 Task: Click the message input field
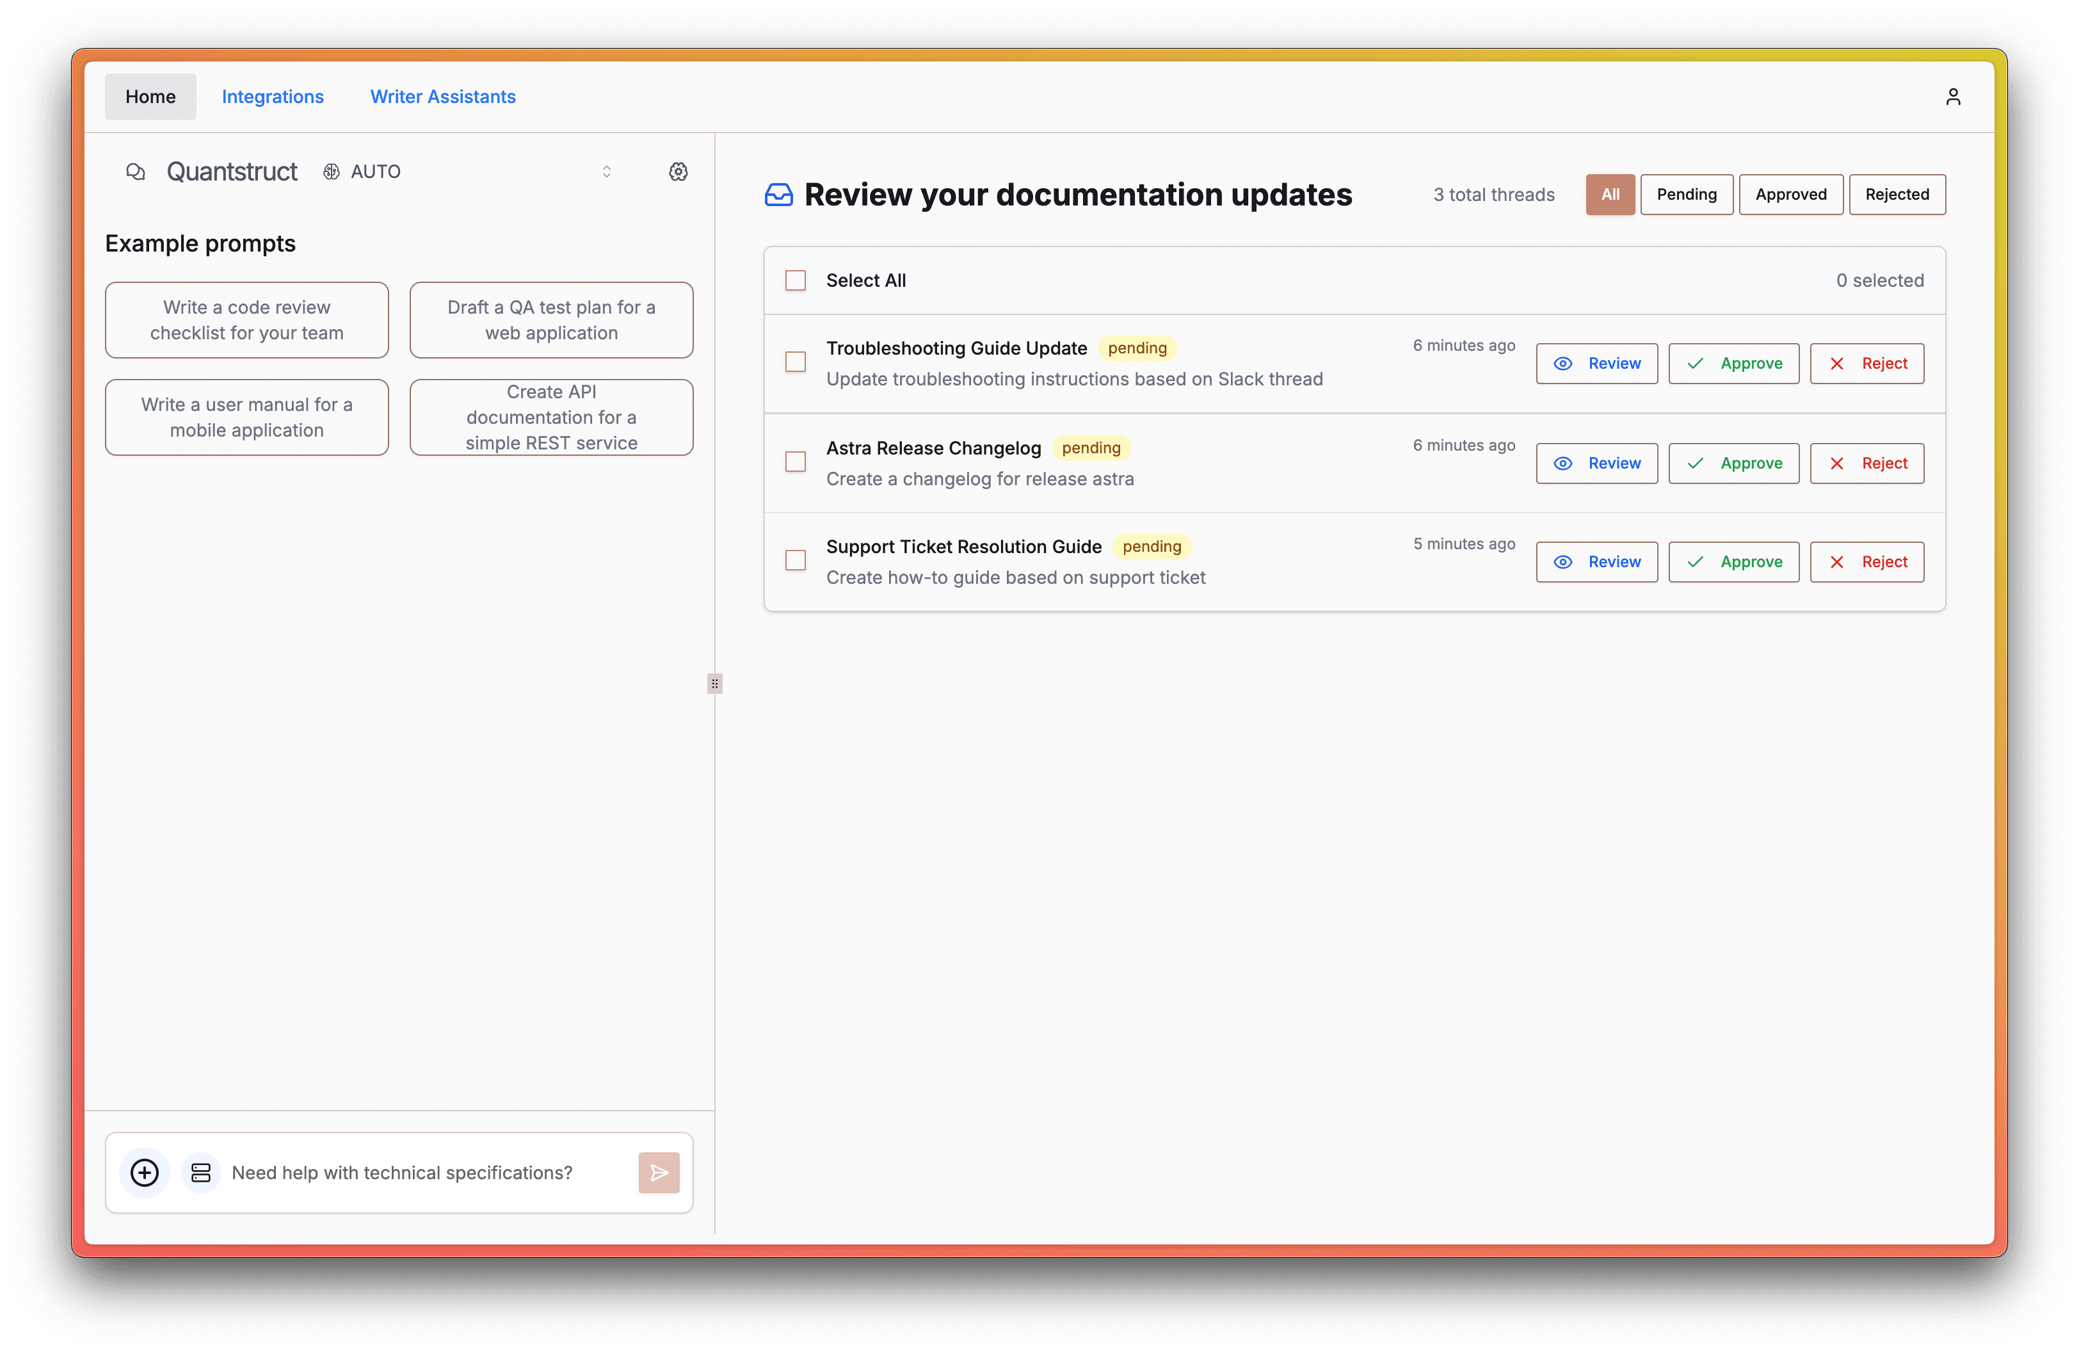coord(402,1172)
